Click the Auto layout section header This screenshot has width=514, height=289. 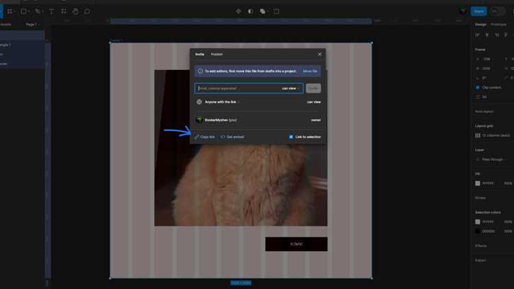pos(484,112)
